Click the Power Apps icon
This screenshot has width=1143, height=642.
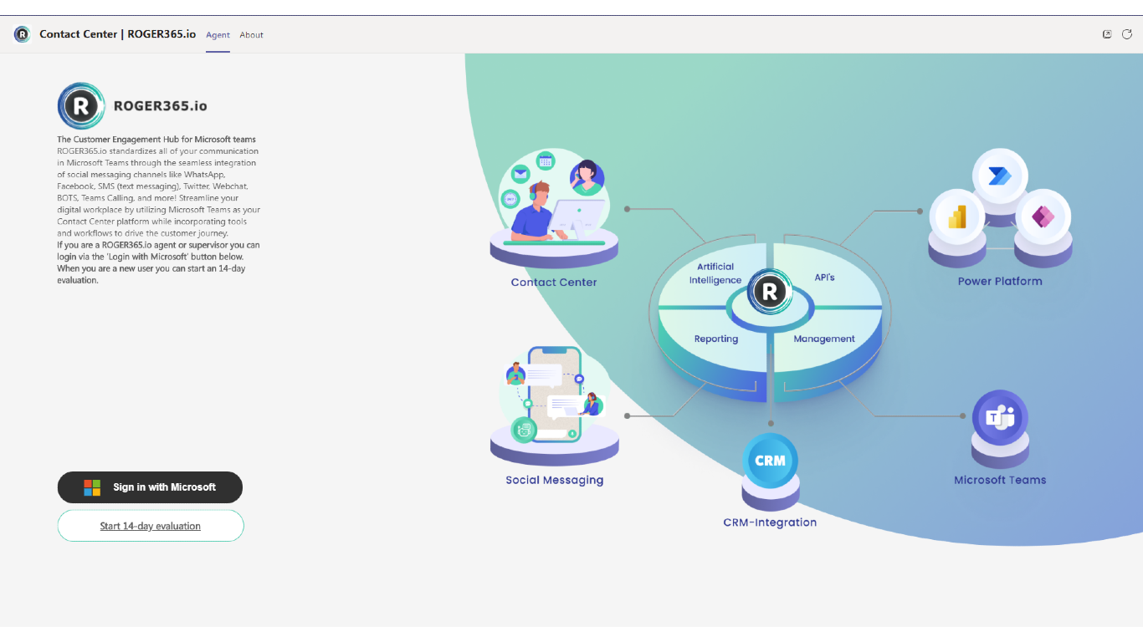[x=1043, y=217]
